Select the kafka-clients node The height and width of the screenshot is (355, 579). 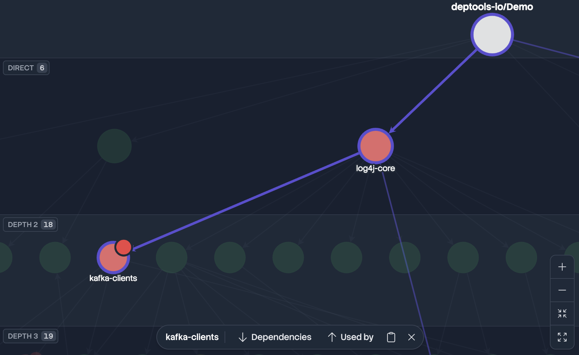(113, 257)
